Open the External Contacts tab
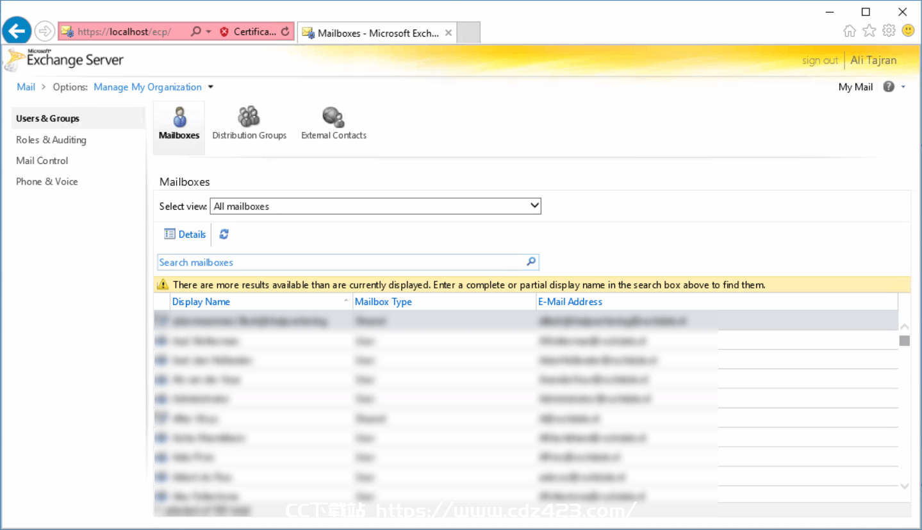The width and height of the screenshot is (922, 530). pyautogui.click(x=334, y=124)
